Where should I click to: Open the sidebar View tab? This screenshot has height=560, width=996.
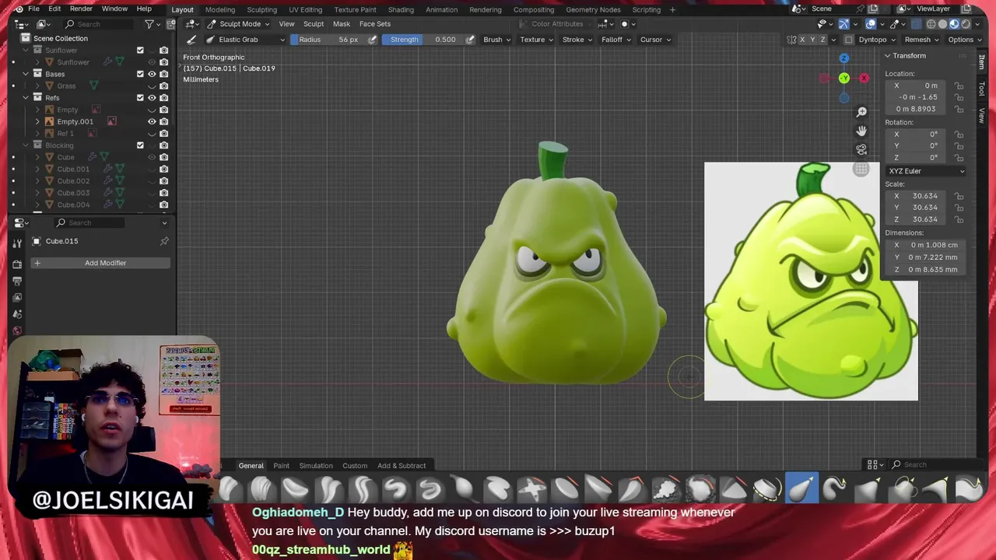pos(982,115)
